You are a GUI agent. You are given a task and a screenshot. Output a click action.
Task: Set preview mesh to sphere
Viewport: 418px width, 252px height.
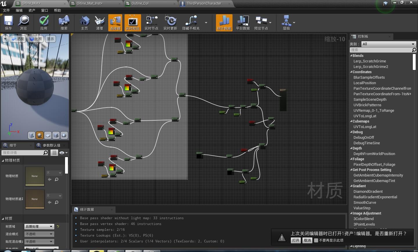click(x=40, y=135)
